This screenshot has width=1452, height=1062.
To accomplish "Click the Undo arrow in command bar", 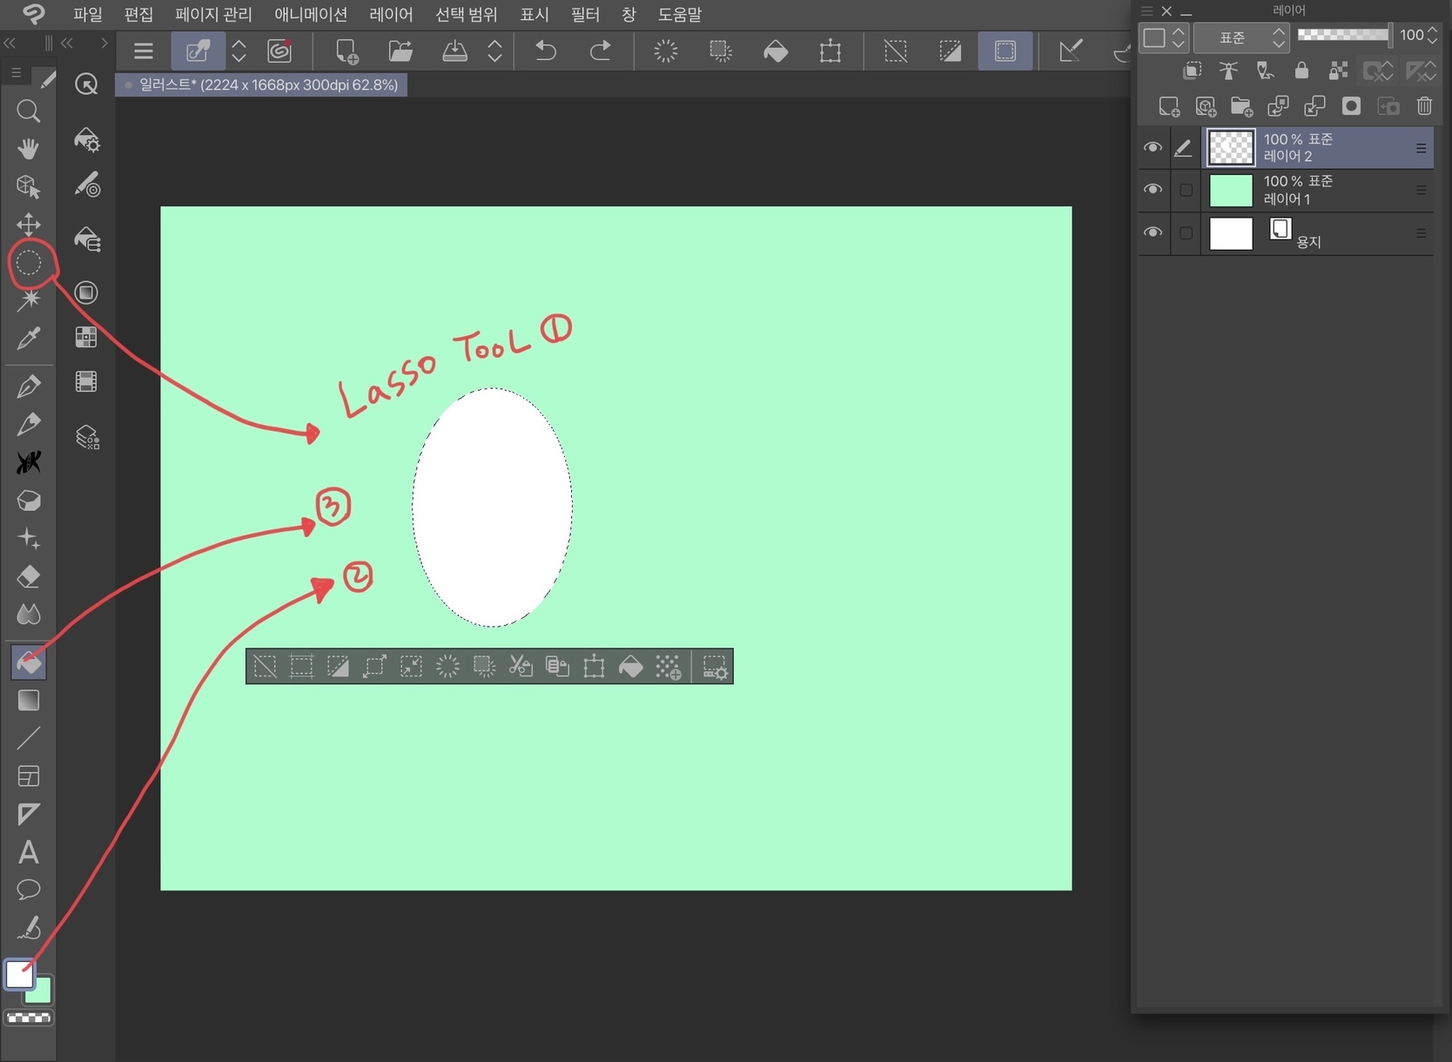I will pyautogui.click(x=546, y=51).
